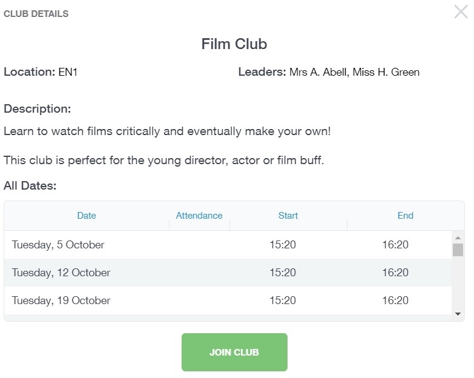Select the Tuesday, 12 October date
This screenshot has width=474, height=378.
[x=61, y=273]
